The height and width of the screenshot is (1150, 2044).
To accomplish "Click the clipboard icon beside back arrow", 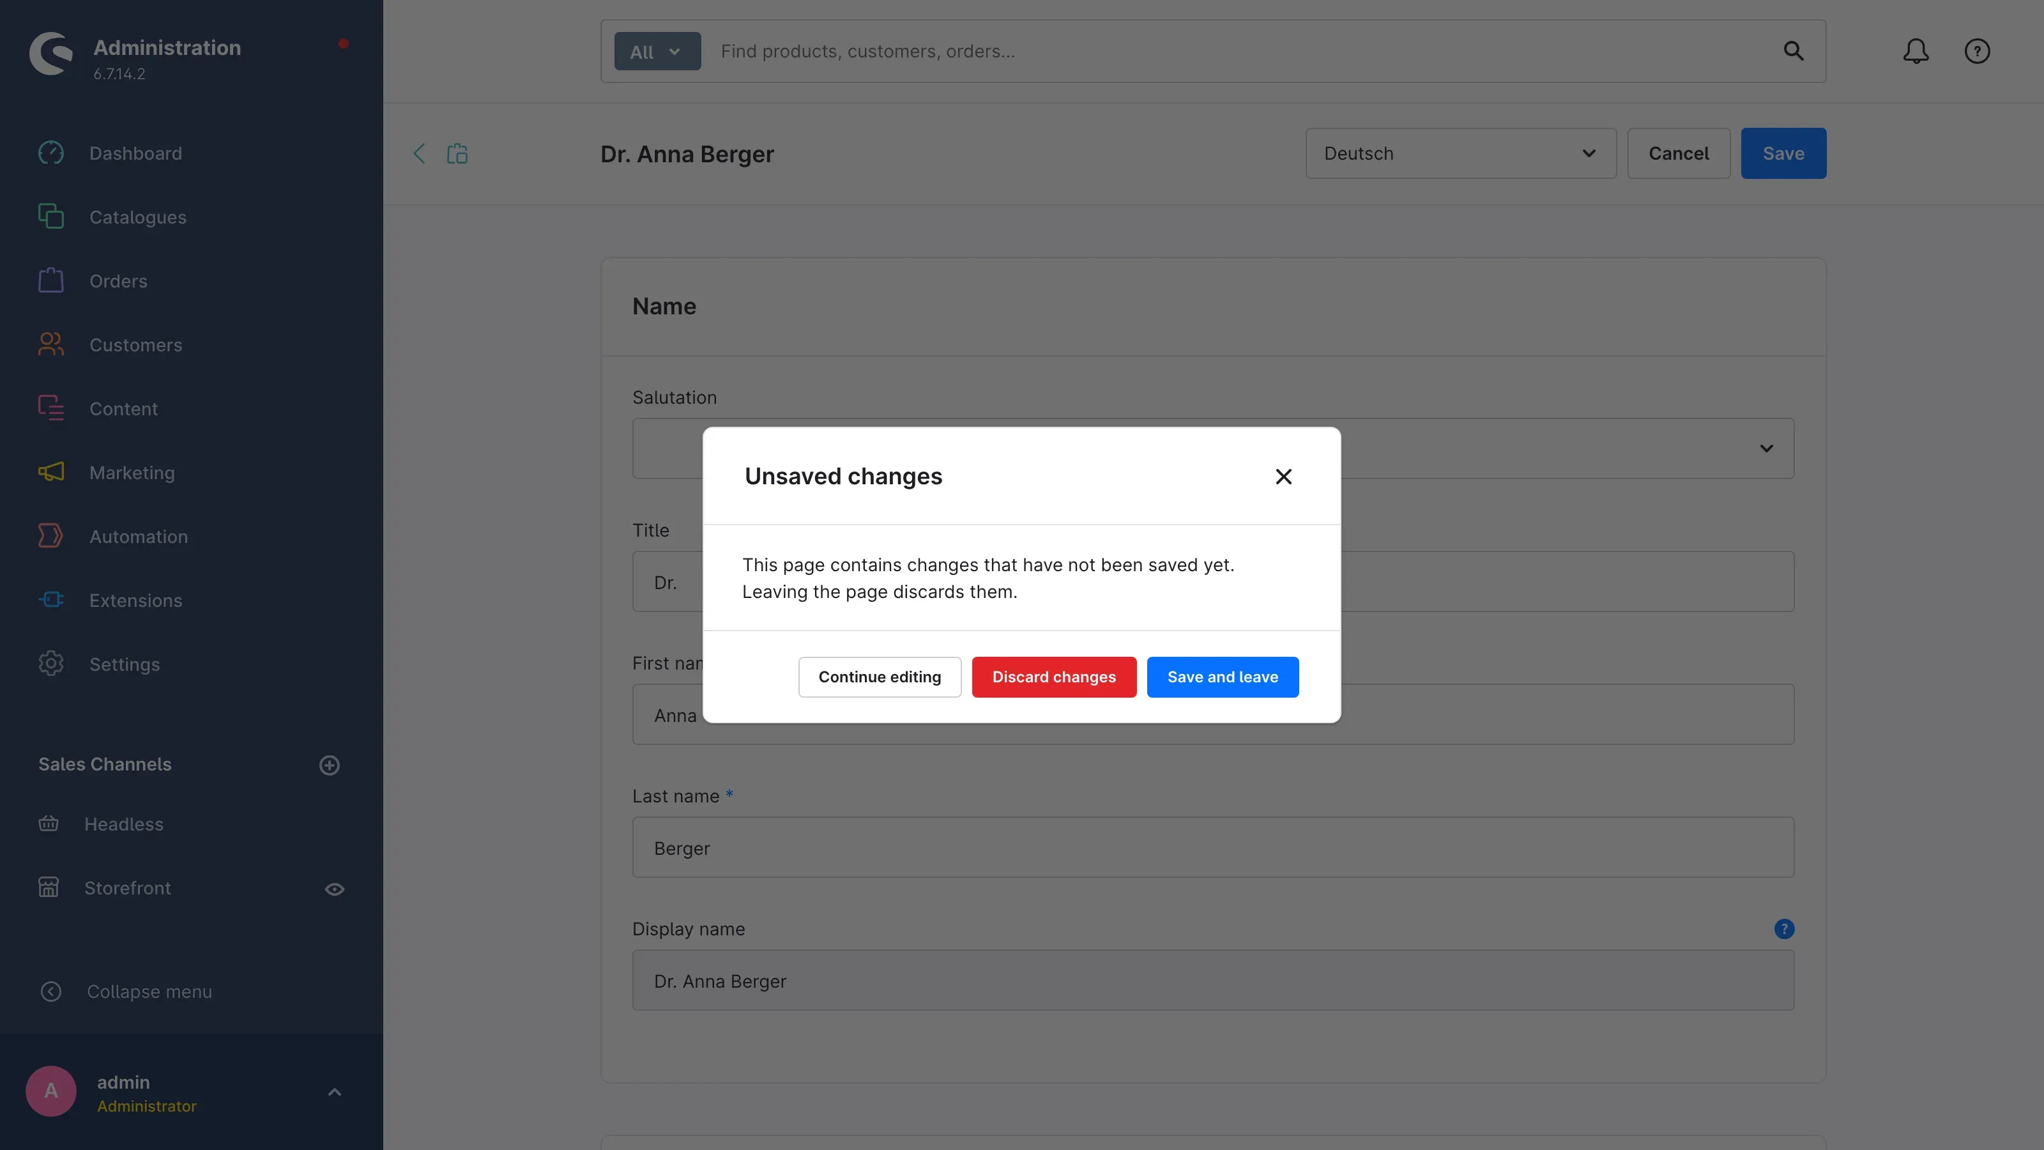I will pyautogui.click(x=457, y=153).
